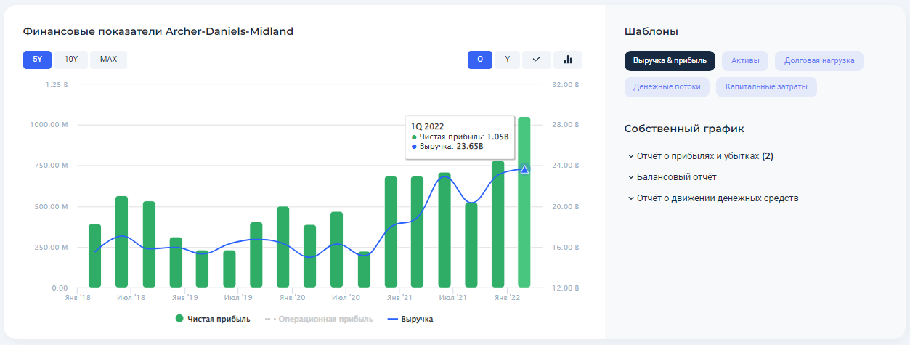Select Выручка & прибыль template
Image resolution: width=910 pixels, height=345 pixels.
coord(670,61)
